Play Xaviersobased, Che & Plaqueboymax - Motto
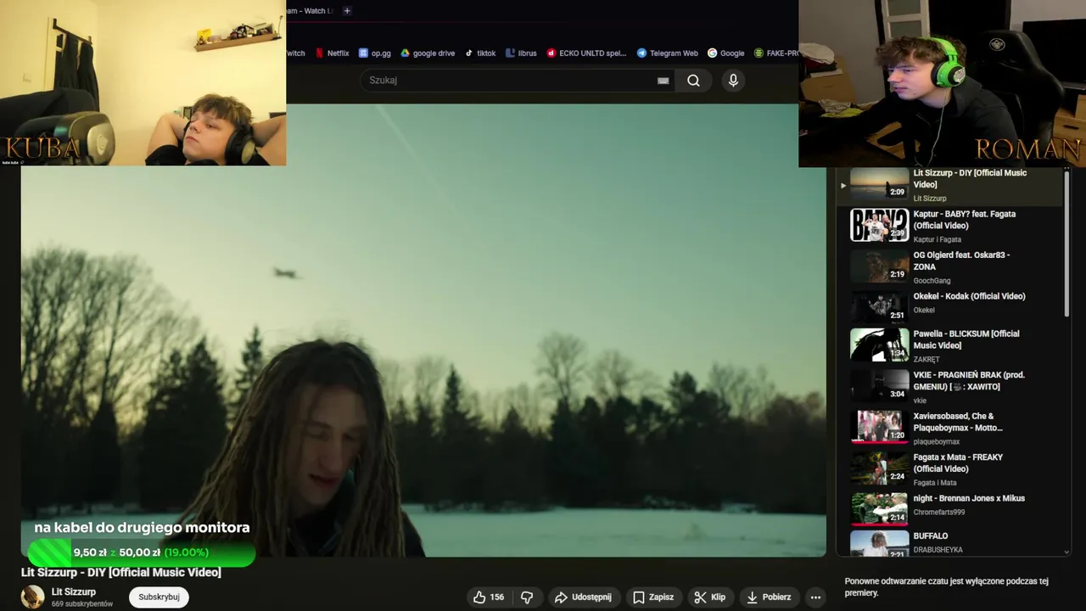Screen dimensions: 1086x611 click(950, 428)
